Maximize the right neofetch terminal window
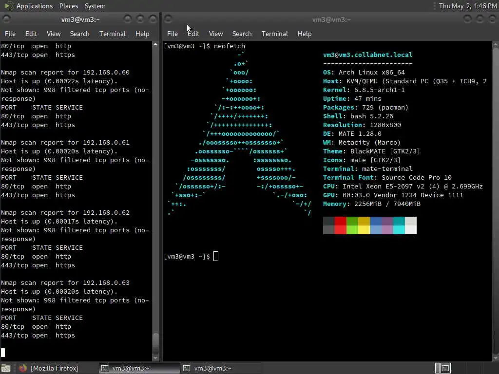Viewport: 499px width, 374px height. [x=480, y=19]
